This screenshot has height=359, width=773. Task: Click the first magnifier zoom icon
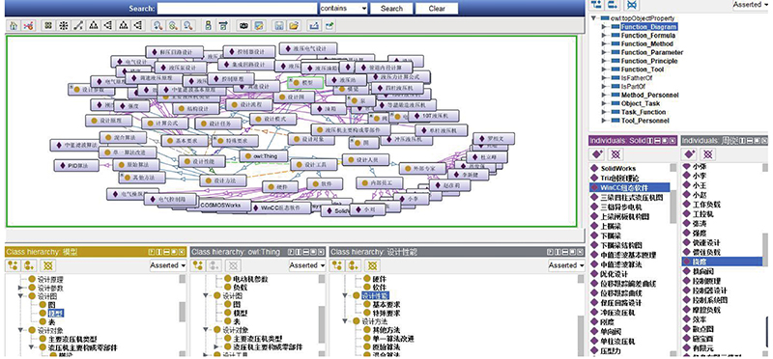pyautogui.click(x=157, y=25)
